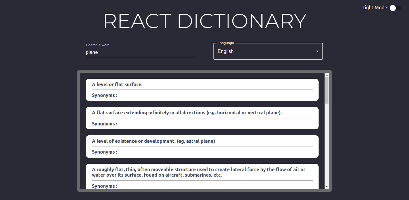Click the REACT DICTIONARY heading
Screen dimensions: 409x200
tap(205, 21)
